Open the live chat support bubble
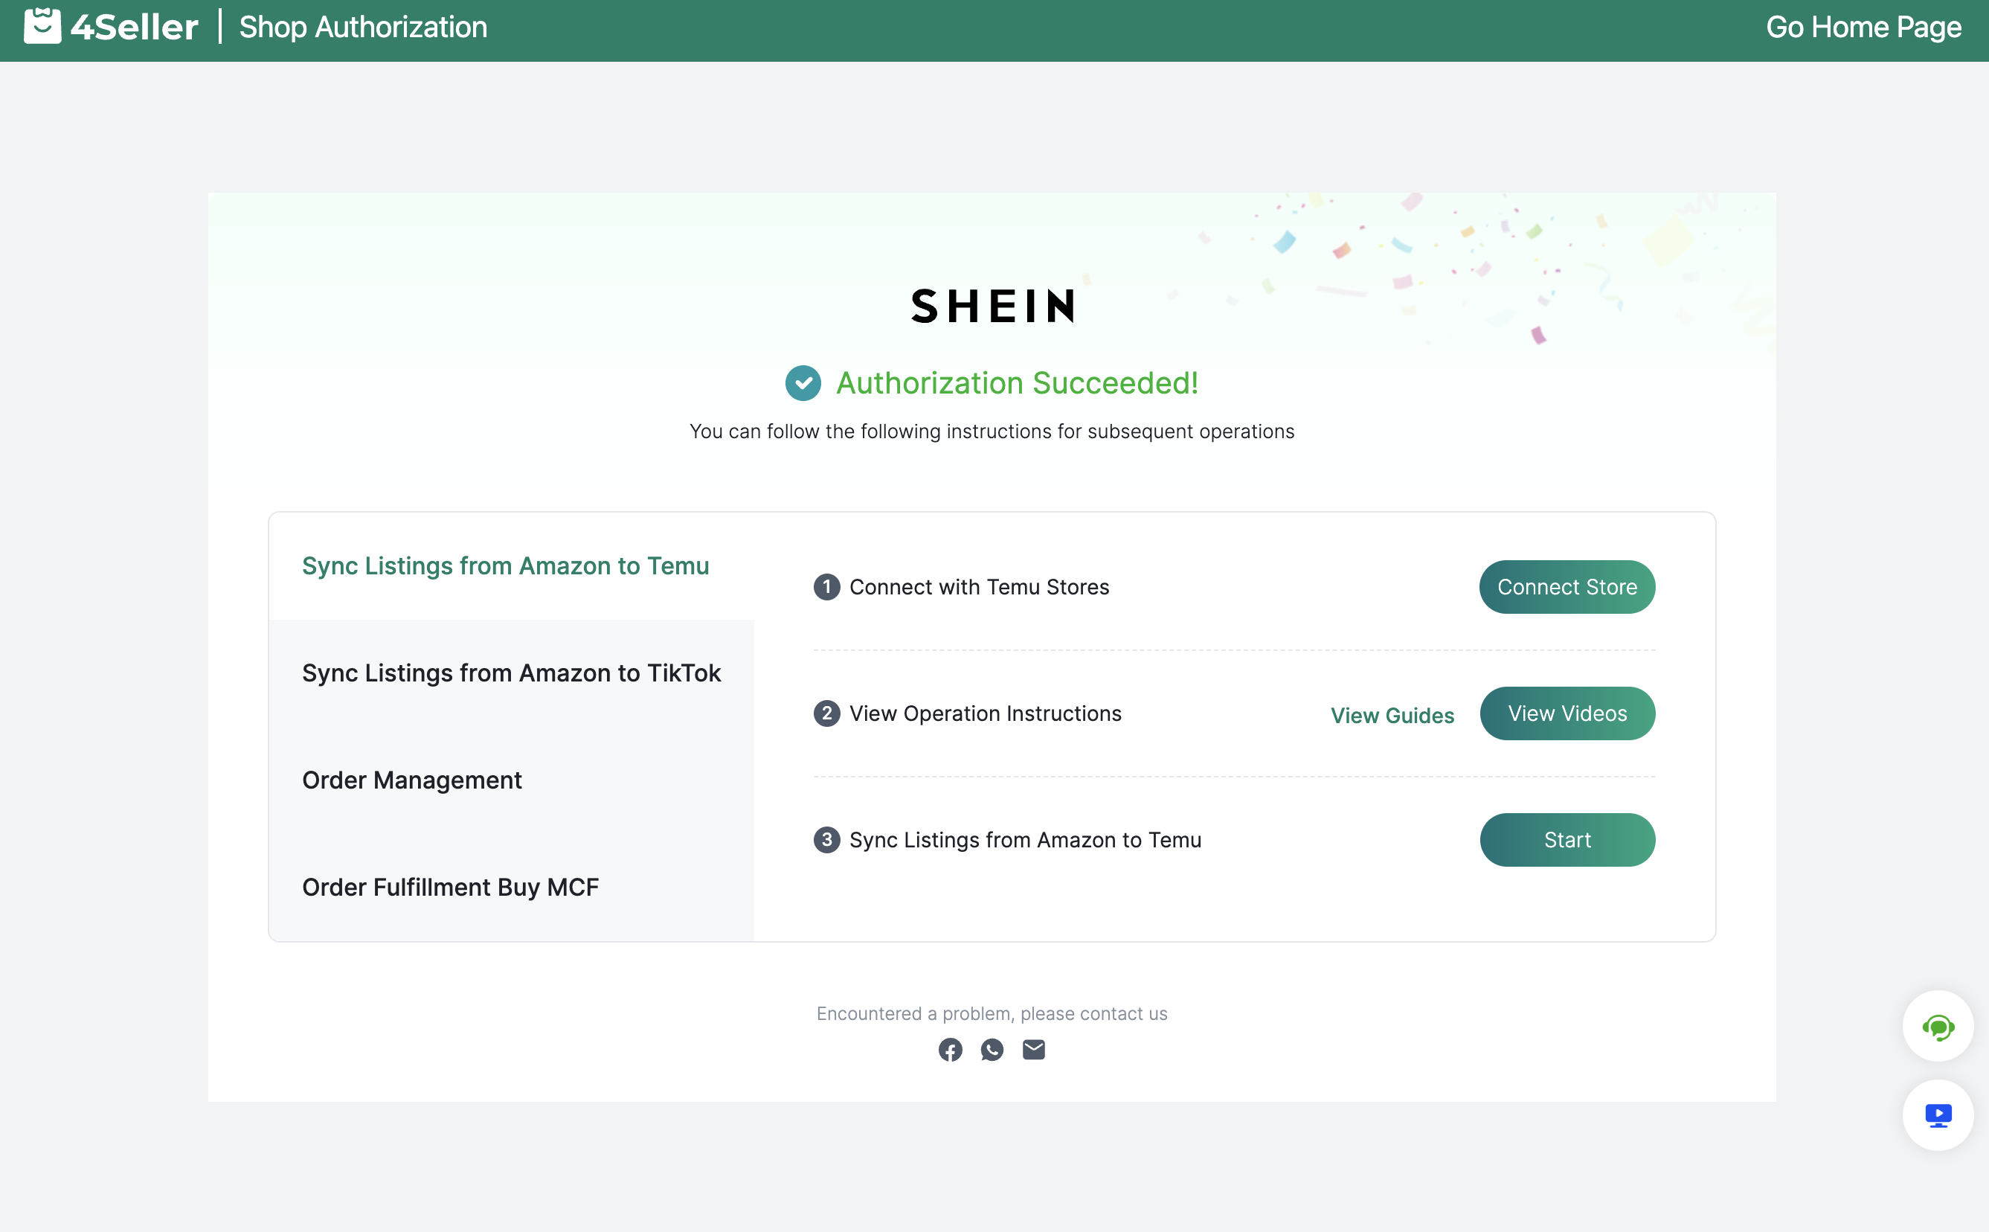1989x1232 pixels. tap(1938, 1027)
